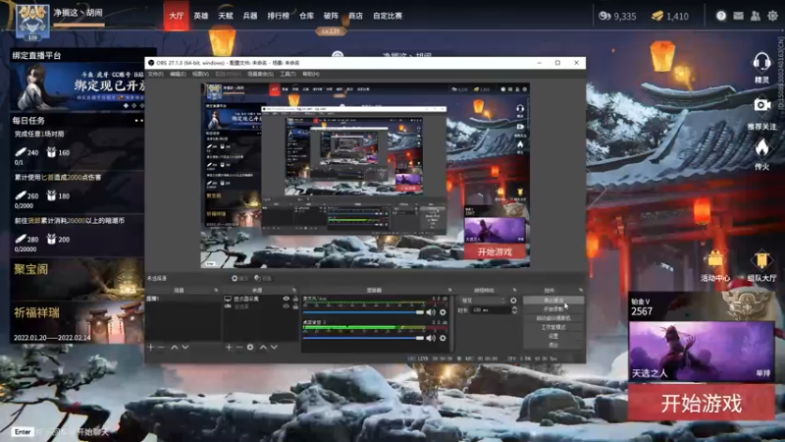
Task: Mute the 麦克风/Aux speaker
Action: click(431, 312)
